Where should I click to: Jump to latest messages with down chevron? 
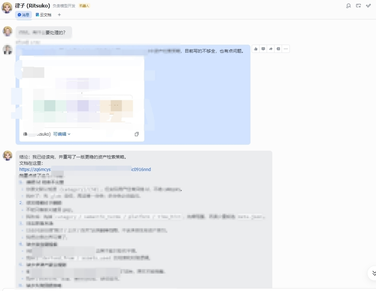point(374,273)
